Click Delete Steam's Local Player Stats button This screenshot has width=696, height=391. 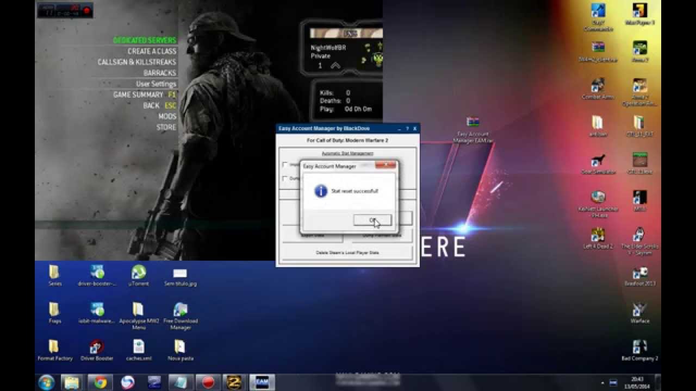coord(347,253)
